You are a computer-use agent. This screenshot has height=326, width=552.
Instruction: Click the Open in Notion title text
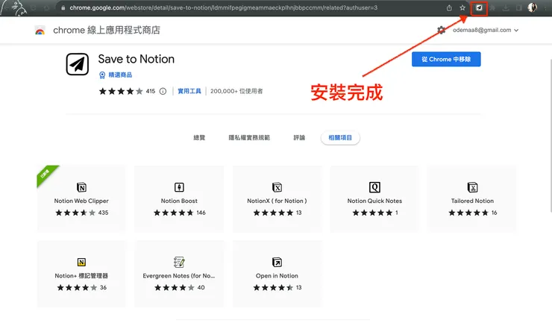[277, 276]
